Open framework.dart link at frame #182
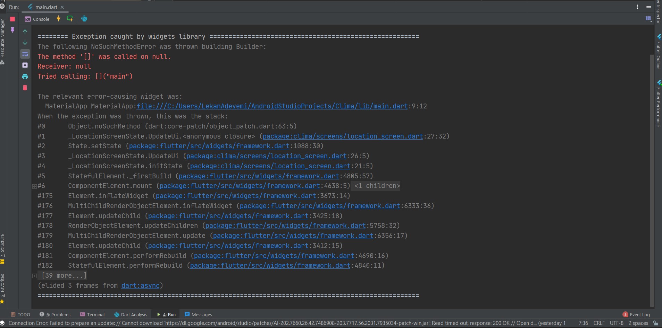 click(270, 266)
